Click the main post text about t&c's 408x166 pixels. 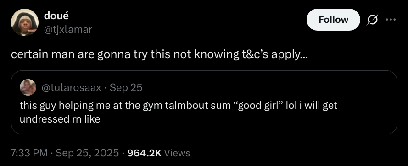tap(159, 55)
